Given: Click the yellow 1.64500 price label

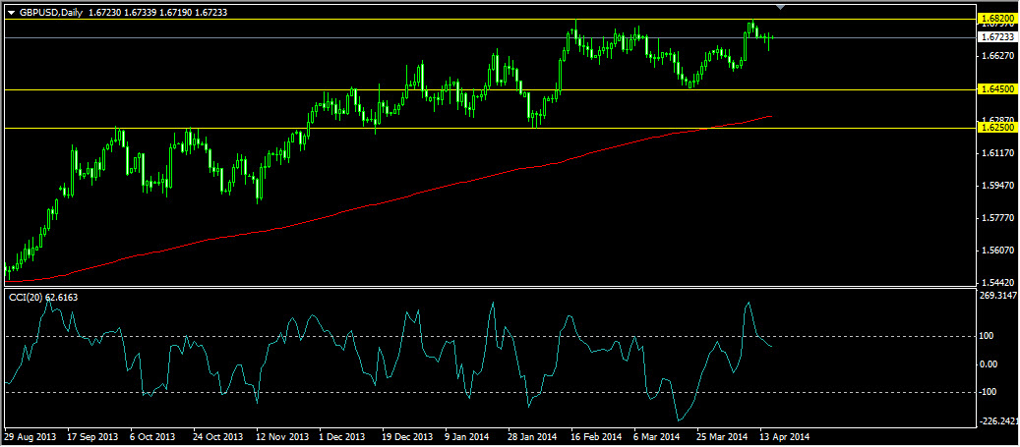Looking at the screenshot, I should pos(996,89).
